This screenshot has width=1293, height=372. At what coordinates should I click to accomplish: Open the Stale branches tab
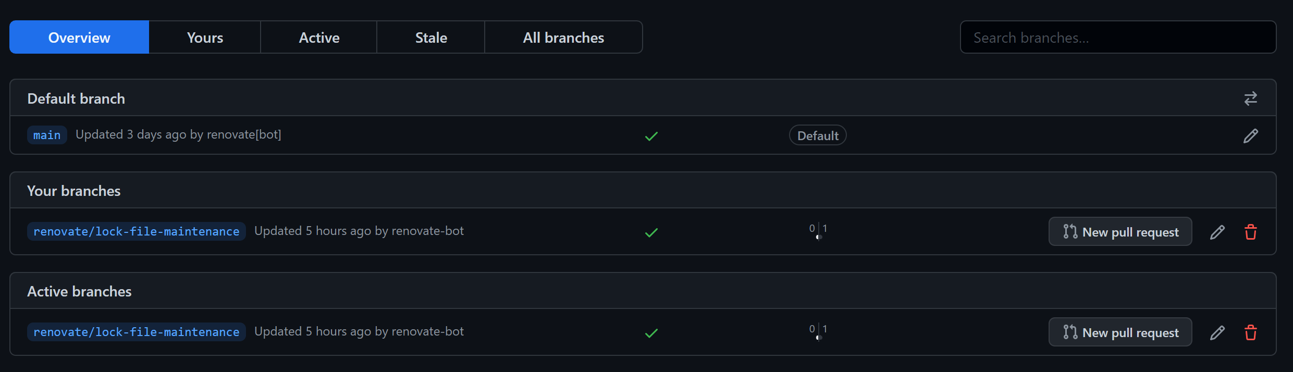tap(431, 37)
